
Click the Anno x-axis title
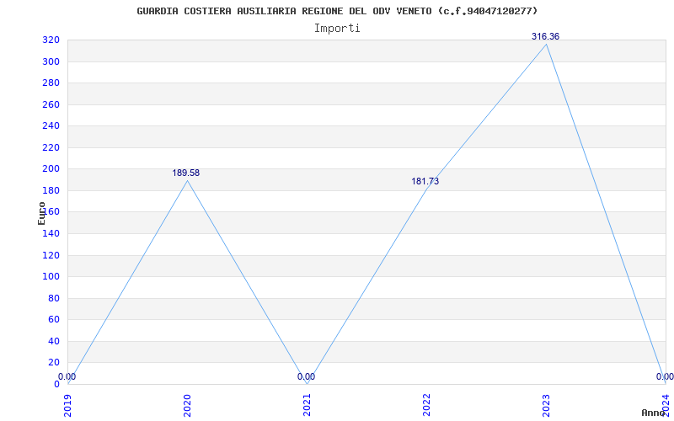pyautogui.click(x=654, y=413)
